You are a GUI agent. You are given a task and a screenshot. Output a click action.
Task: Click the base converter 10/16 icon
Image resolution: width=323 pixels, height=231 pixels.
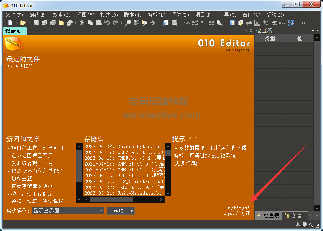coord(291,23)
